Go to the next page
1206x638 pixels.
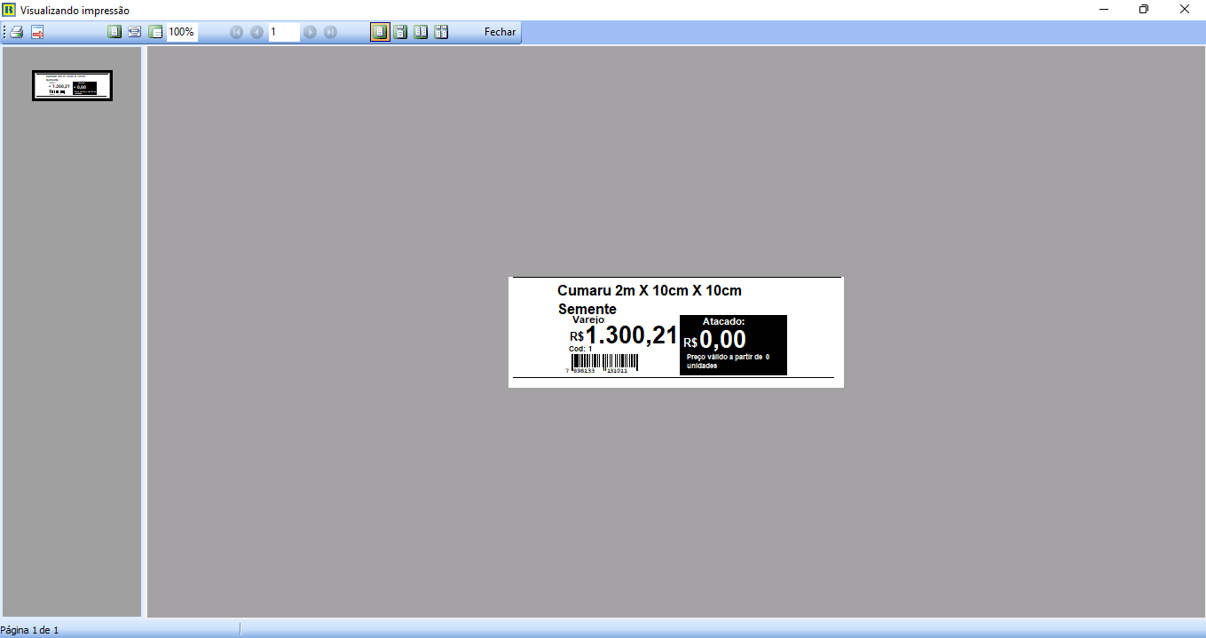(310, 32)
